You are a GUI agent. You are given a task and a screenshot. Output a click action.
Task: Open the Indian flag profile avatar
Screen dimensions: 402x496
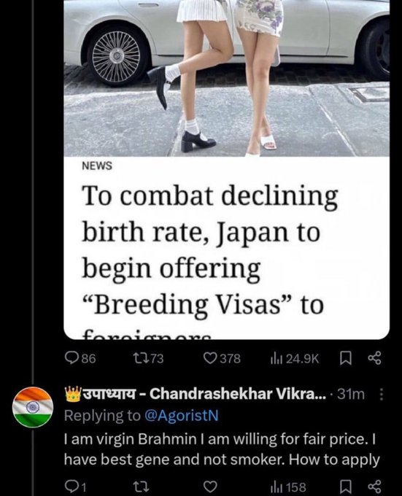point(33,407)
